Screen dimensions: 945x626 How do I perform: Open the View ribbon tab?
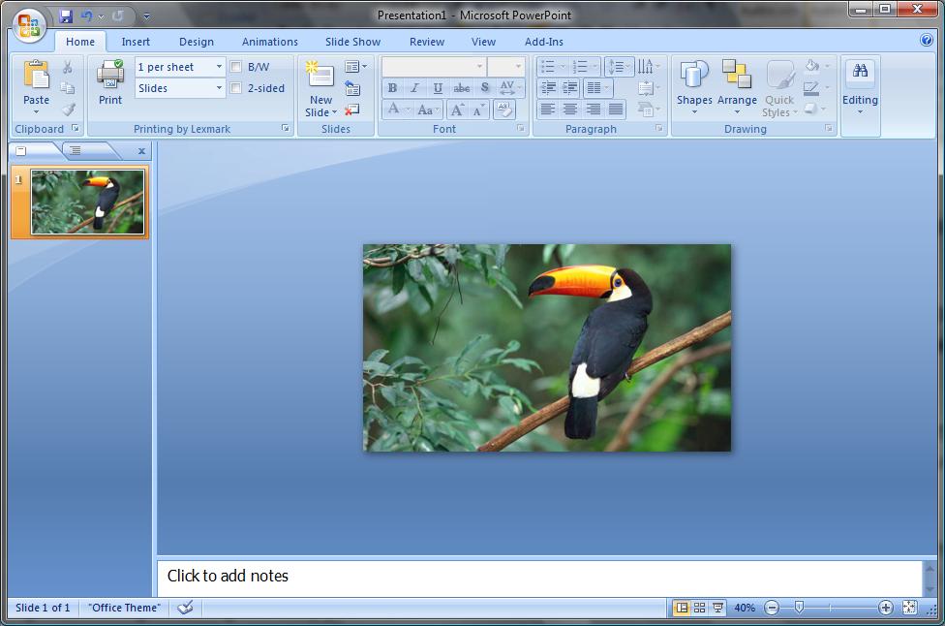pyautogui.click(x=483, y=42)
